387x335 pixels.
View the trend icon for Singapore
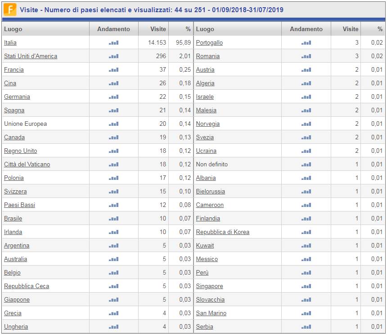click(306, 286)
